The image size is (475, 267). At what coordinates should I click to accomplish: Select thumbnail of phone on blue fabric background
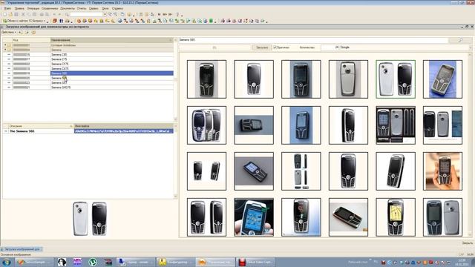click(442, 79)
